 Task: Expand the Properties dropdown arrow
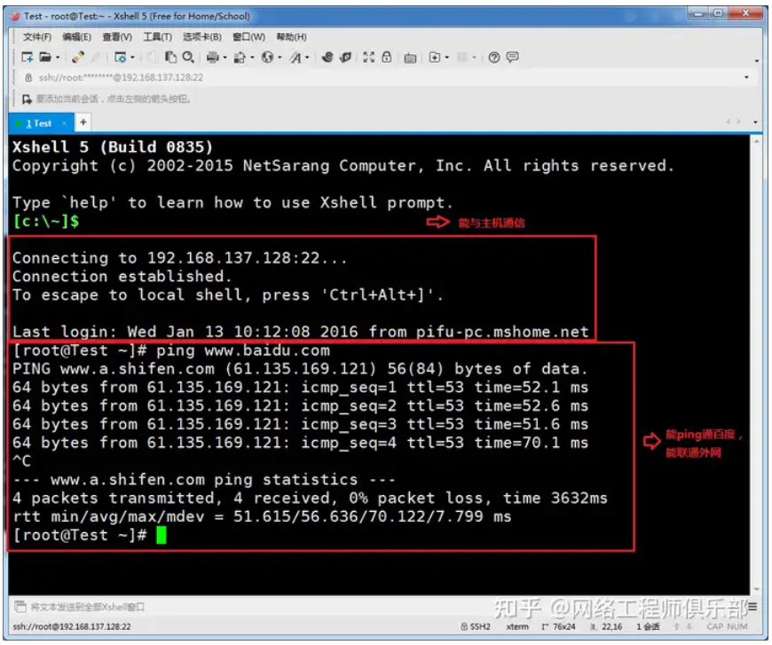pyautogui.click(x=132, y=58)
